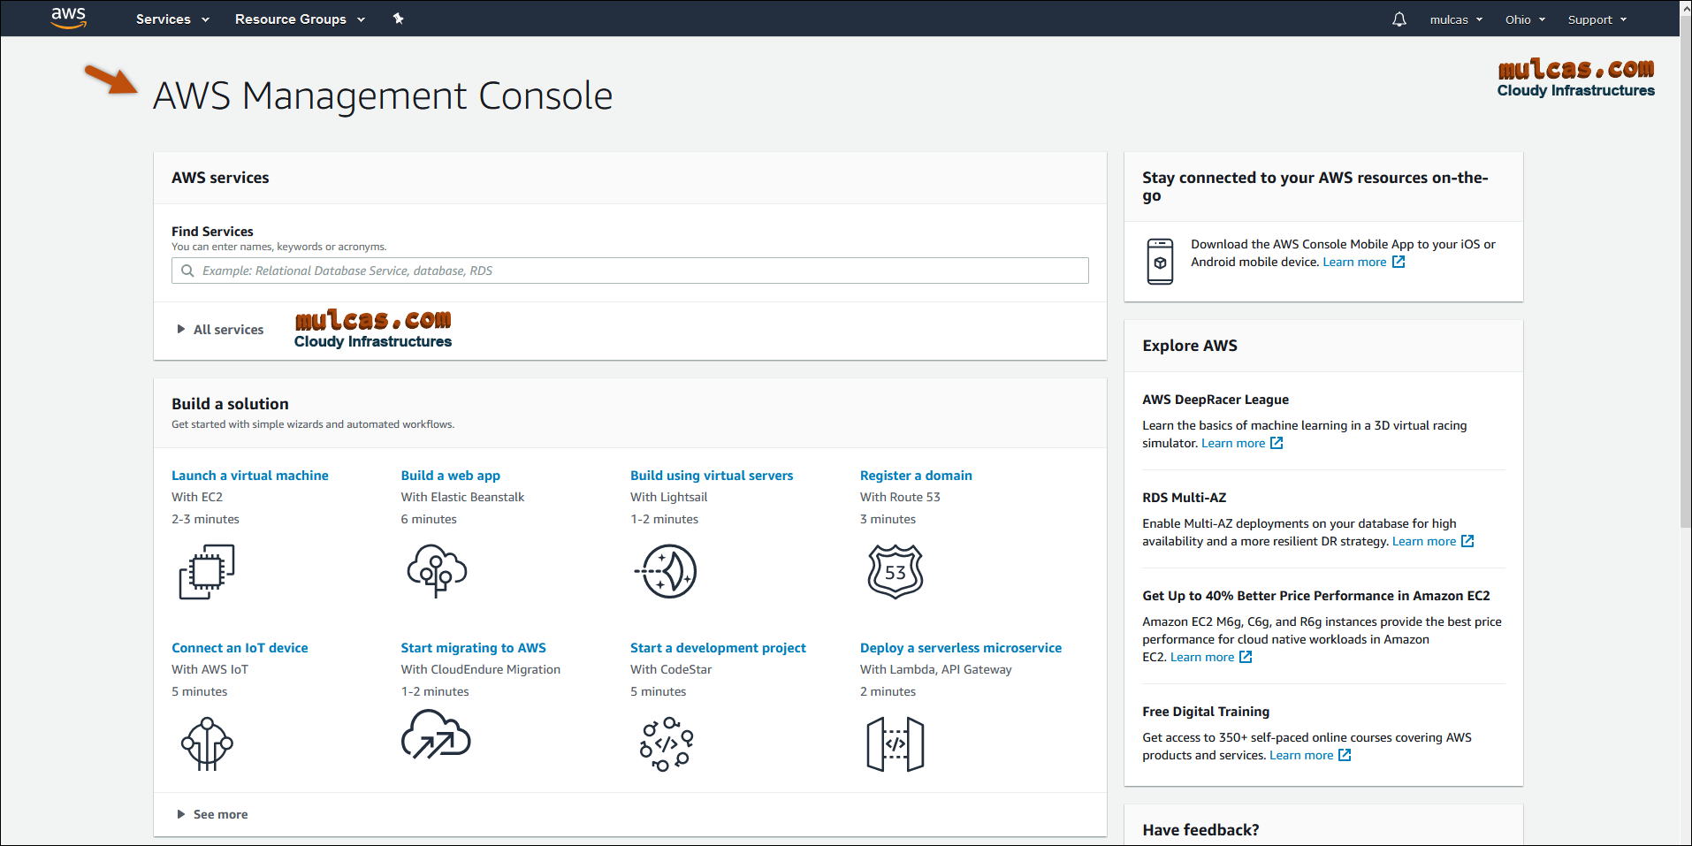Click 'With CloudEndure Migration' text

tap(480, 669)
